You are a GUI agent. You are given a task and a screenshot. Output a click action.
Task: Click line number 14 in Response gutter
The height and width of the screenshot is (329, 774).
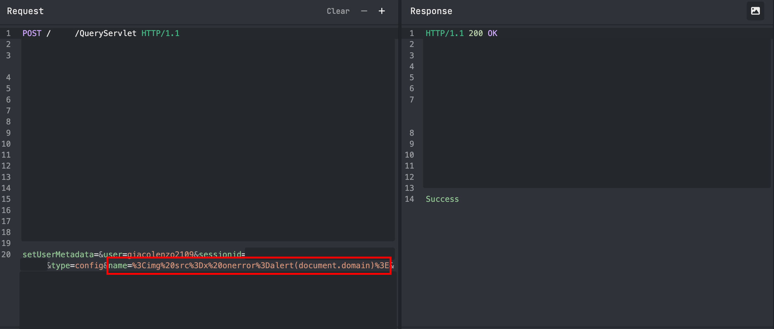(409, 199)
